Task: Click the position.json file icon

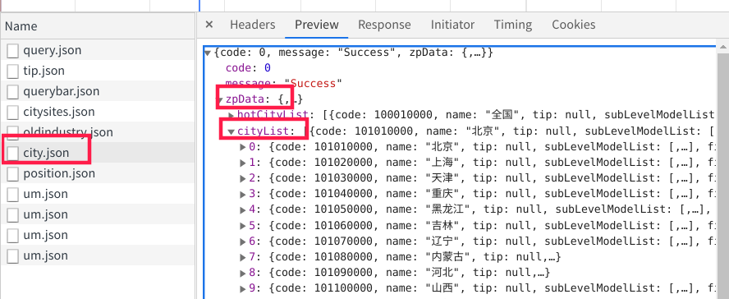Action: (13, 173)
